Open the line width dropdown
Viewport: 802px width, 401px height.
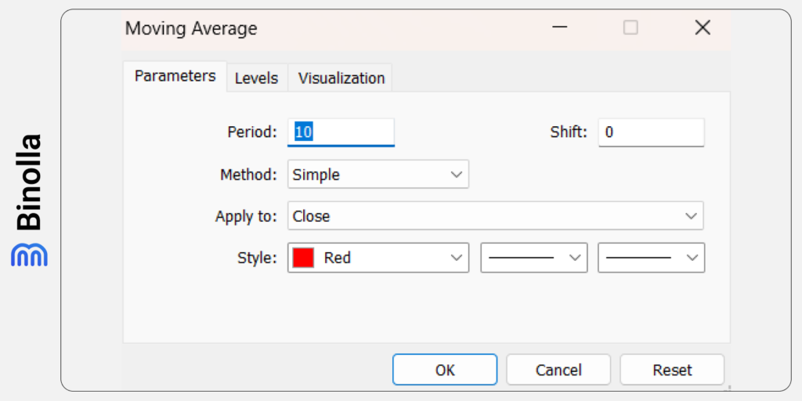[x=651, y=258]
